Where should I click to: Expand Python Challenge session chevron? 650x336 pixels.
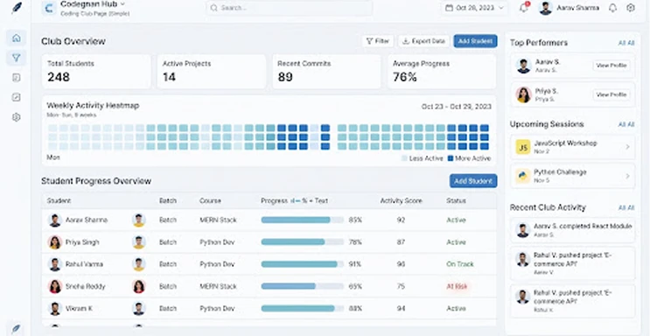click(627, 176)
